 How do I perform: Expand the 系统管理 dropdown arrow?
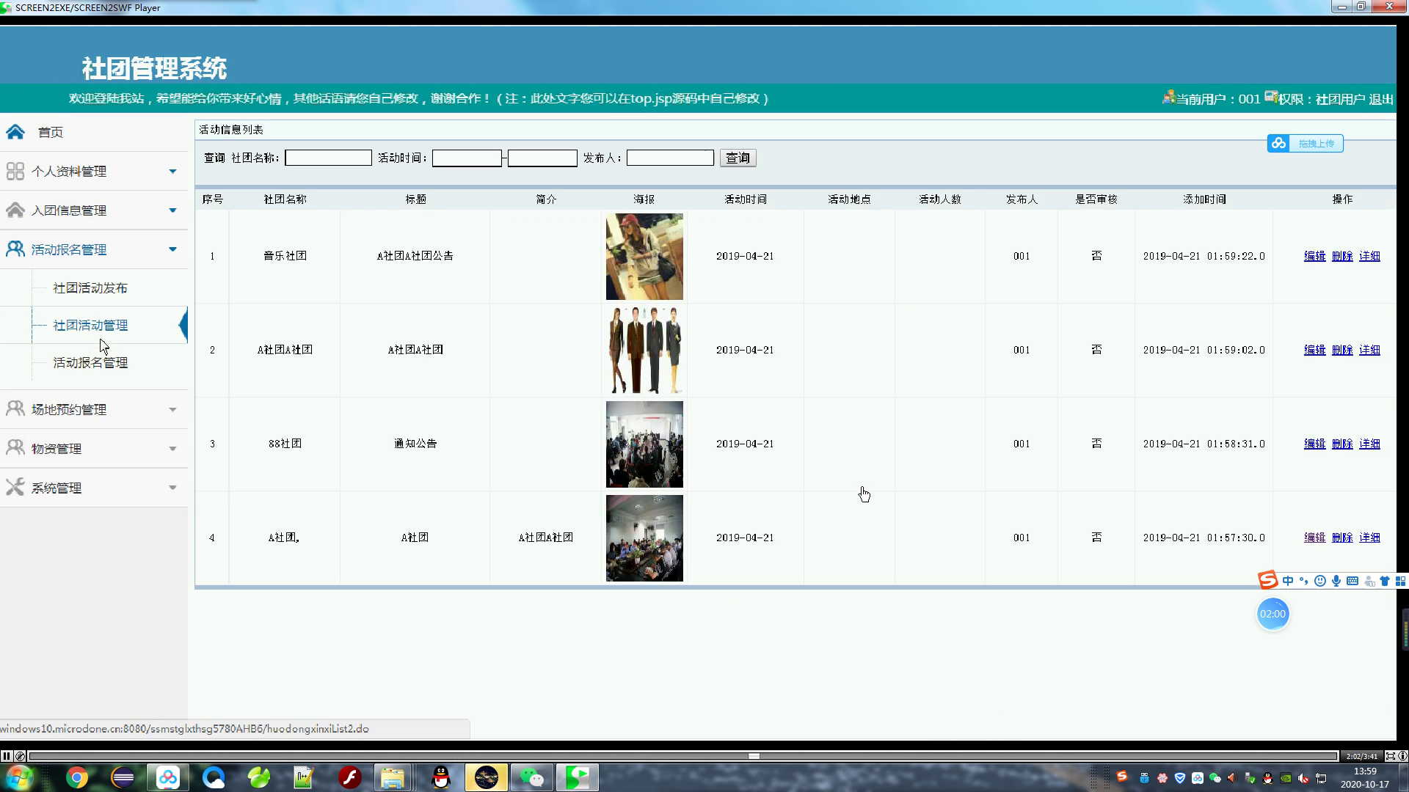pos(172,488)
